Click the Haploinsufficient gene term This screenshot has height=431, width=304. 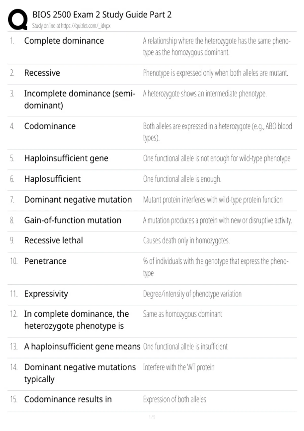coord(66,158)
